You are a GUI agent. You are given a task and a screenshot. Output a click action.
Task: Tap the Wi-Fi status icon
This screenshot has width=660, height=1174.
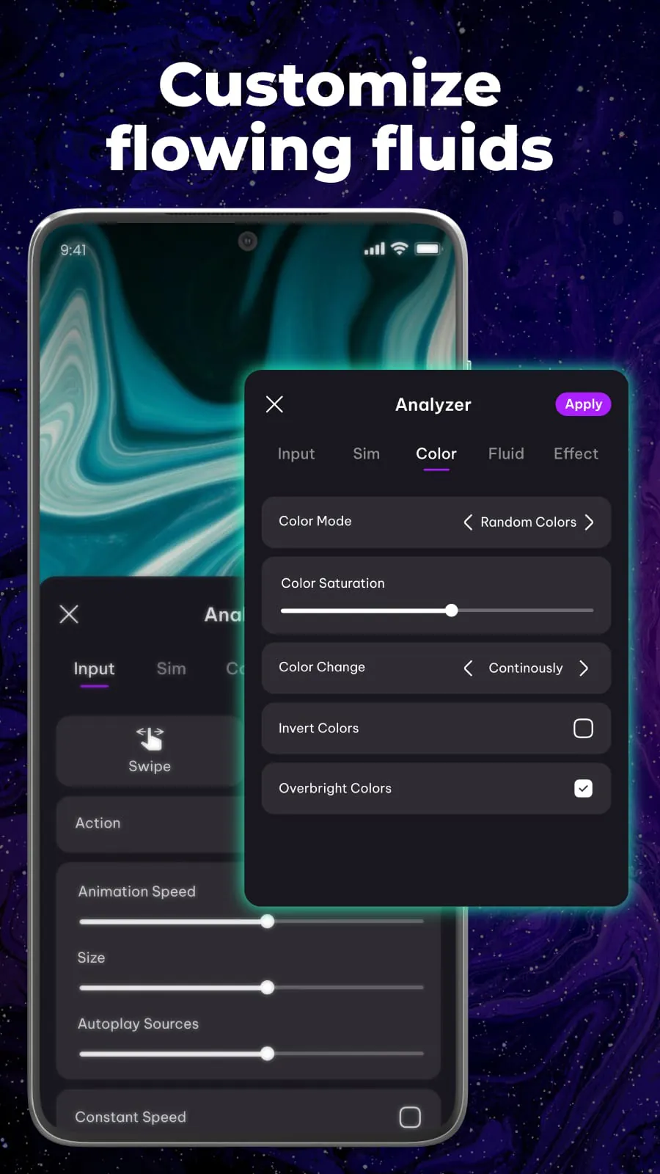(x=399, y=249)
